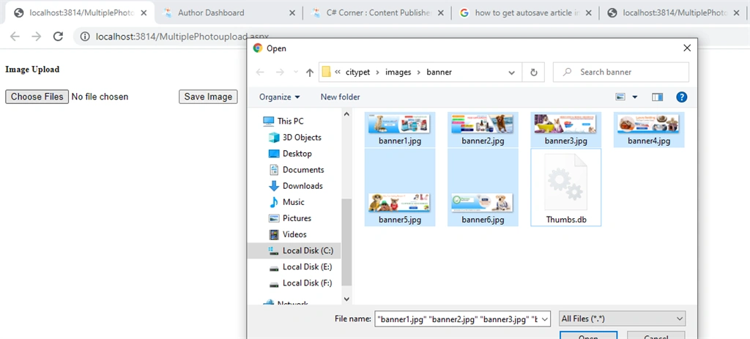Expand File name dropdown arrow
The image size is (750, 339).
click(x=546, y=319)
